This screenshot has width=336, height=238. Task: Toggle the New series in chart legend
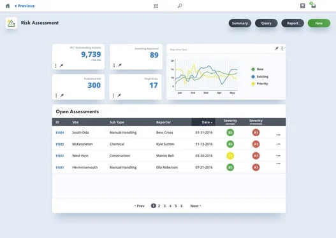point(257,69)
